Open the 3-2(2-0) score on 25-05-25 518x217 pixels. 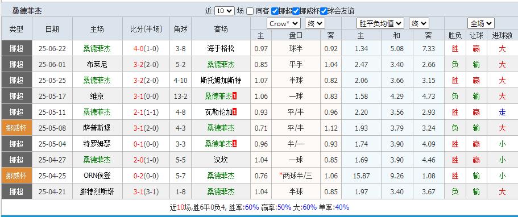pos(146,80)
